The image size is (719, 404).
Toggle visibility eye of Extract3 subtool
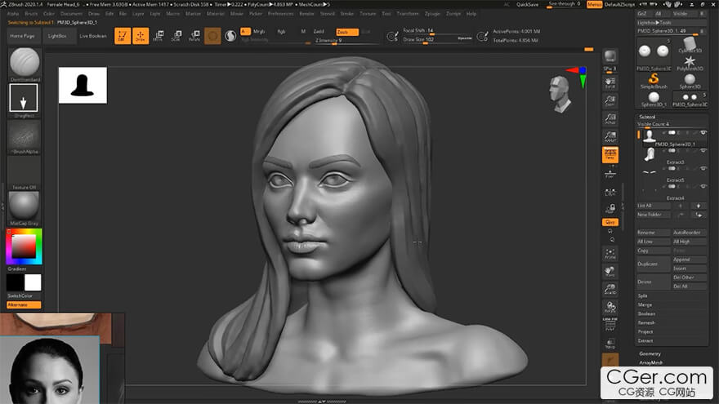point(703,151)
